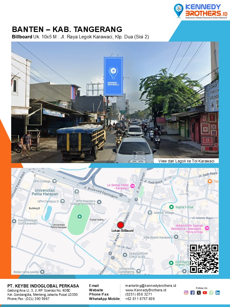Click the Billboard Uk. 10x5 M description line
Screen dimensions: 230x307
pyautogui.click(x=80, y=37)
